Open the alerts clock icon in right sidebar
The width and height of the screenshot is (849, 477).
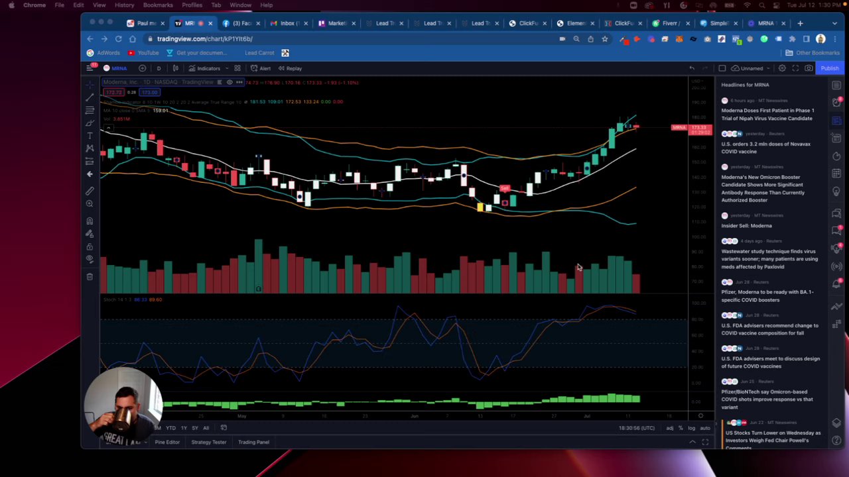(836, 102)
